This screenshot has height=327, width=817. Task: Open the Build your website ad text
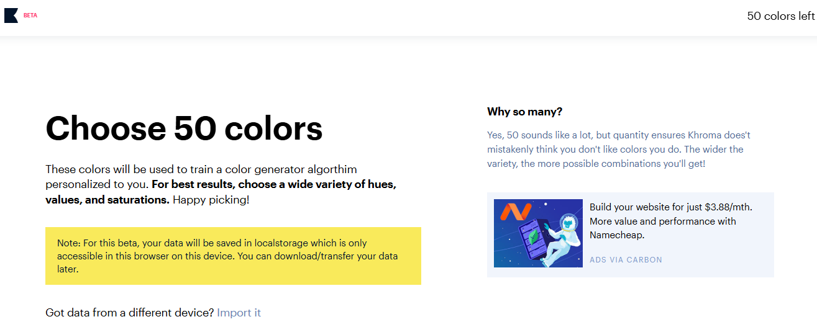(x=670, y=207)
